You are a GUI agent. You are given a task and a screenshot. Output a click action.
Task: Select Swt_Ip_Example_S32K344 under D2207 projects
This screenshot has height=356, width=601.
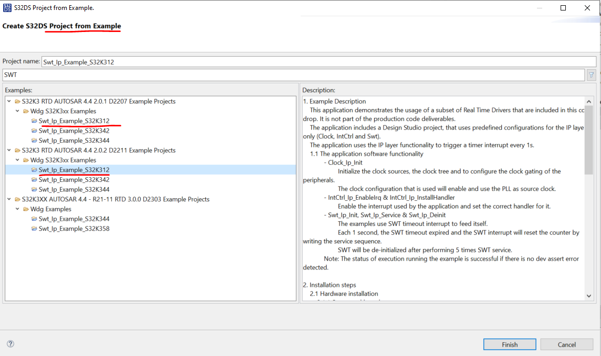74,141
